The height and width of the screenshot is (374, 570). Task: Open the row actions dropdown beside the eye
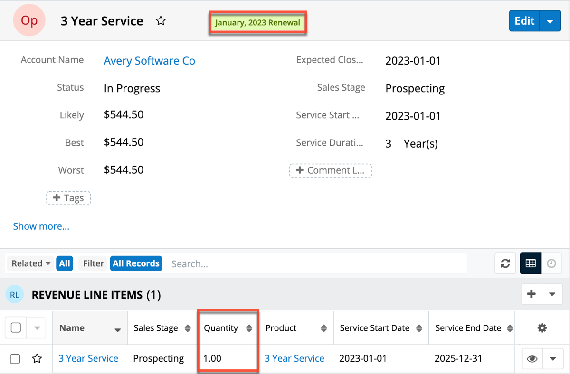pyautogui.click(x=552, y=359)
